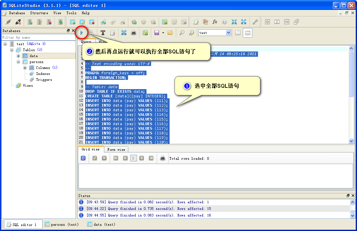Open the DDL history icon
This screenshot has width=357, height=231.
(205, 22)
